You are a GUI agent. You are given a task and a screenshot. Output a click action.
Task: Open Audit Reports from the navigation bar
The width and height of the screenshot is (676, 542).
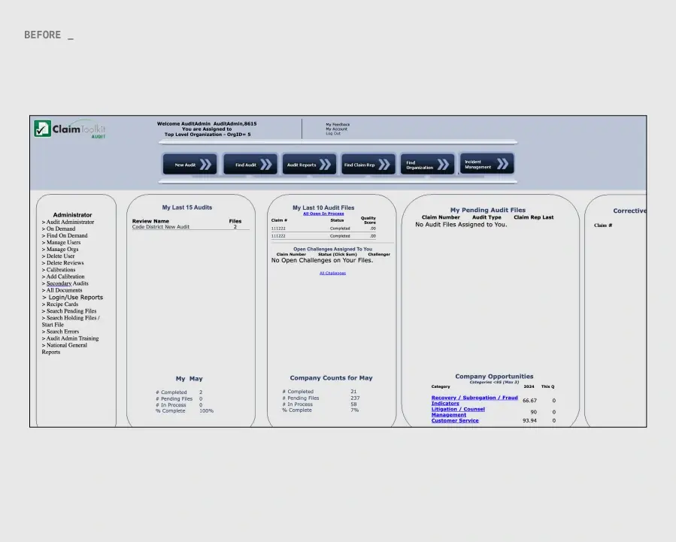pyautogui.click(x=309, y=164)
